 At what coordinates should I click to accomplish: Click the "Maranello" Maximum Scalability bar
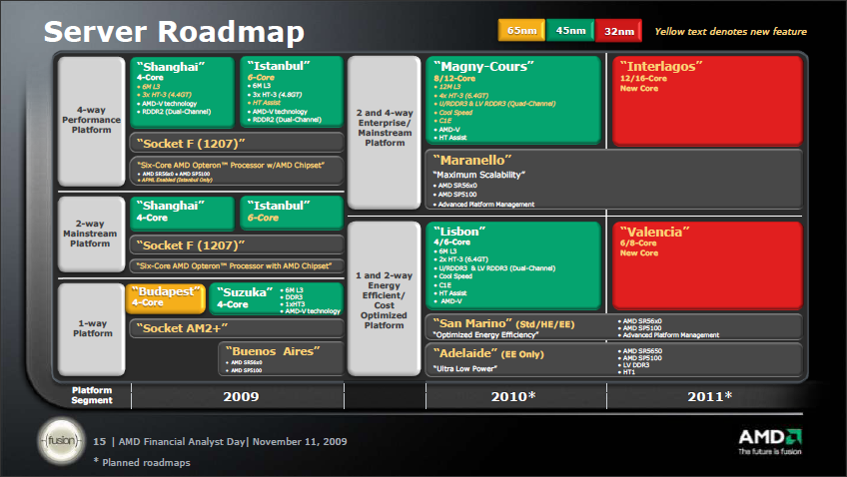(613, 180)
